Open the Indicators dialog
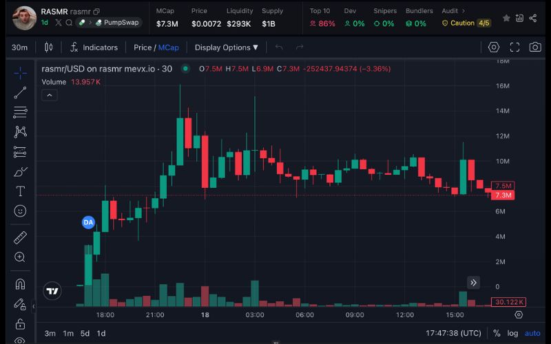The height and width of the screenshot is (344, 551). click(94, 47)
